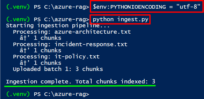Screen dimensions: 204x99
Task: Click the it-policy.txt filename
Action: (77, 57)
